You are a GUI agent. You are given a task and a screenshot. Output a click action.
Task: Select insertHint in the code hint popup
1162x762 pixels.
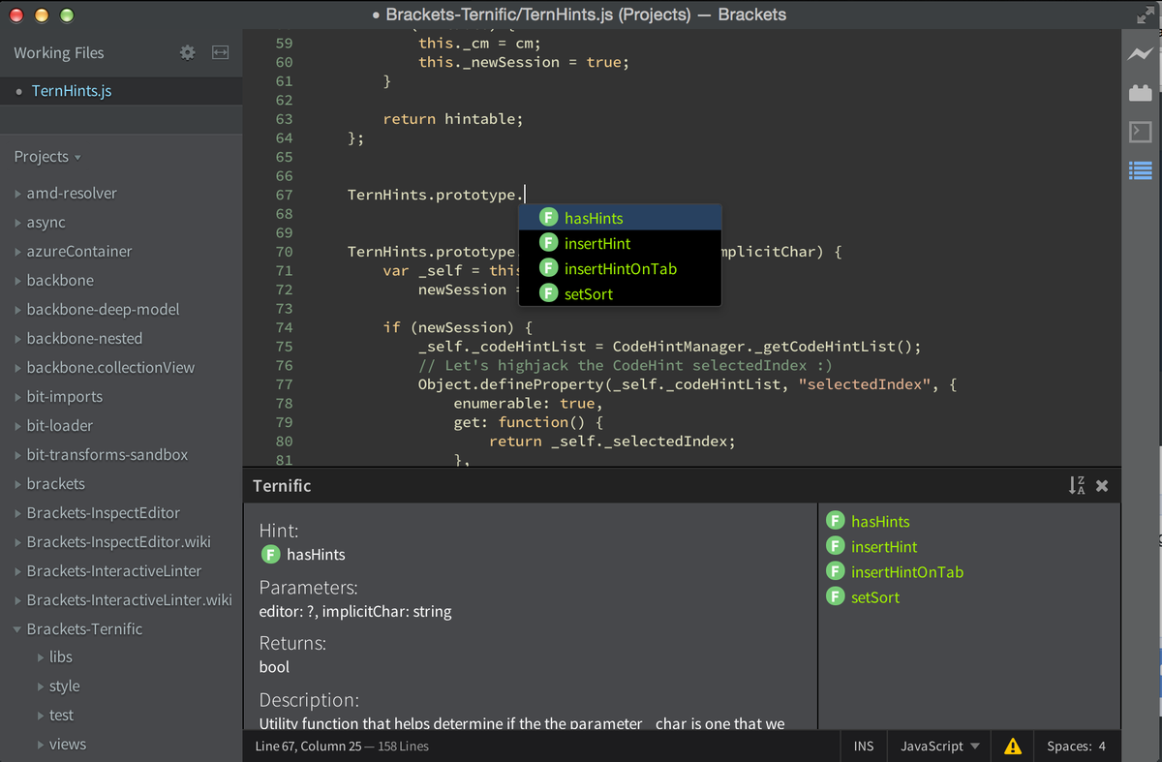620,243
